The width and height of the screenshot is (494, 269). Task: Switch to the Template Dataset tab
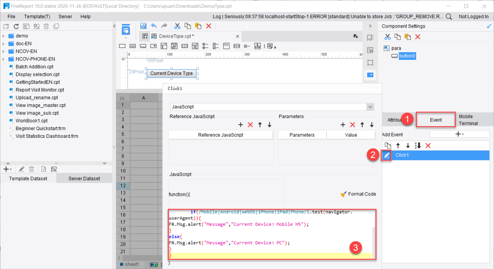point(28,179)
